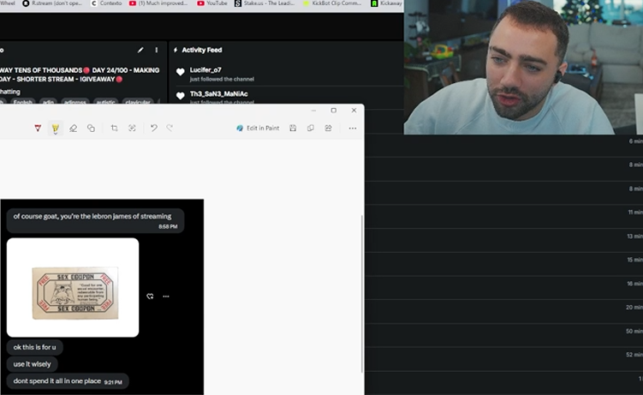Click the Snipping Tool vertical scrollbar
Image resolution: width=643 pixels, height=395 pixels.
point(361,293)
